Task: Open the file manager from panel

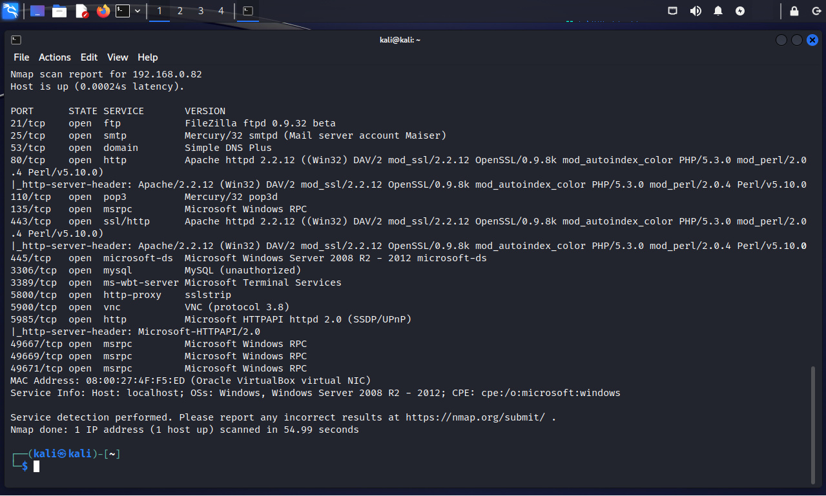Action: (x=59, y=11)
